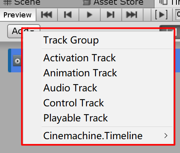This screenshot has height=153, width=180.
Task: Jump to timeline end
Action: pyautogui.click(x=132, y=15)
